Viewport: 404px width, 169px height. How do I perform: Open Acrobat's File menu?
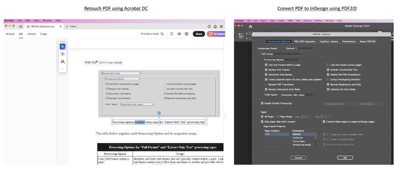point(19,20)
